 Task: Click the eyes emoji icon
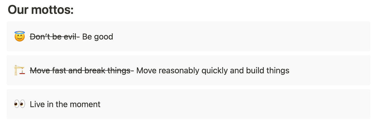[19, 104]
